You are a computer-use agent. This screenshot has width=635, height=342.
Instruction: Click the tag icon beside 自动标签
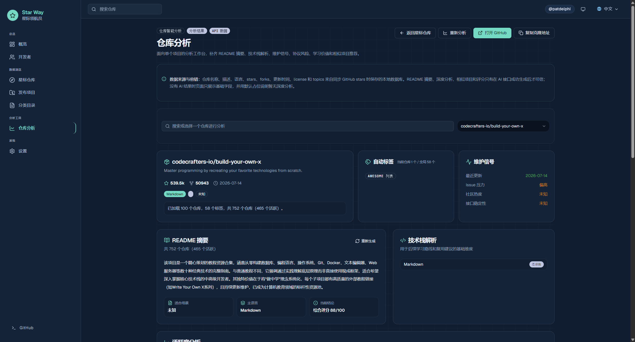(x=368, y=162)
